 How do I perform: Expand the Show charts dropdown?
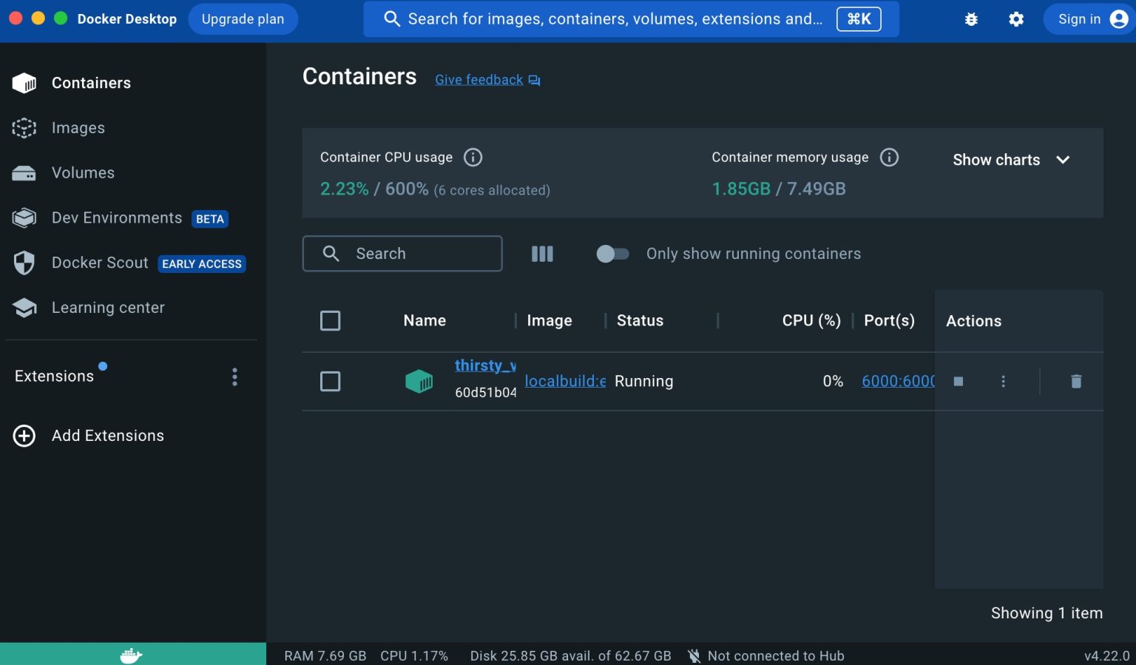tap(1011, 160)
